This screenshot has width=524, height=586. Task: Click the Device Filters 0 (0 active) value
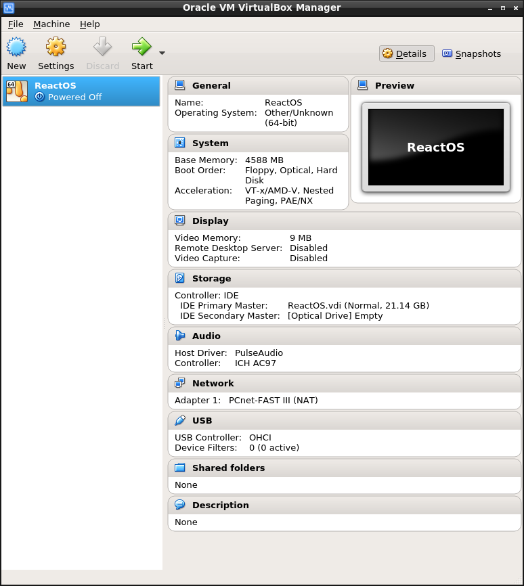[x=274, y=447]
